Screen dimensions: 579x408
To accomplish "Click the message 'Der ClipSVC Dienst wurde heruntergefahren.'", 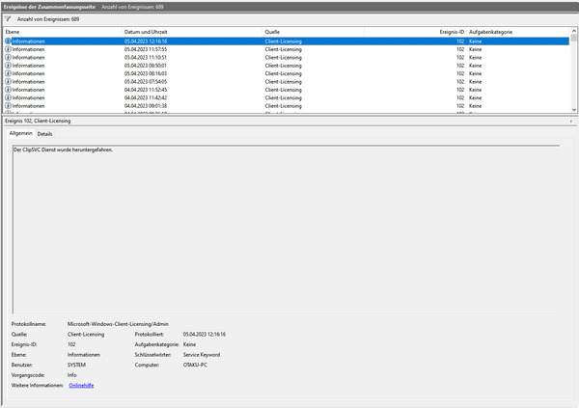I will 63,150.
